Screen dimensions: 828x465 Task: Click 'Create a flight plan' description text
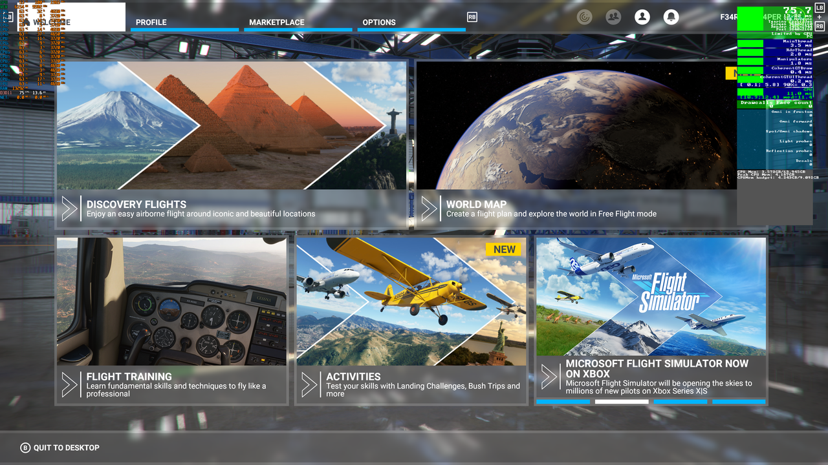click(551, 214)
